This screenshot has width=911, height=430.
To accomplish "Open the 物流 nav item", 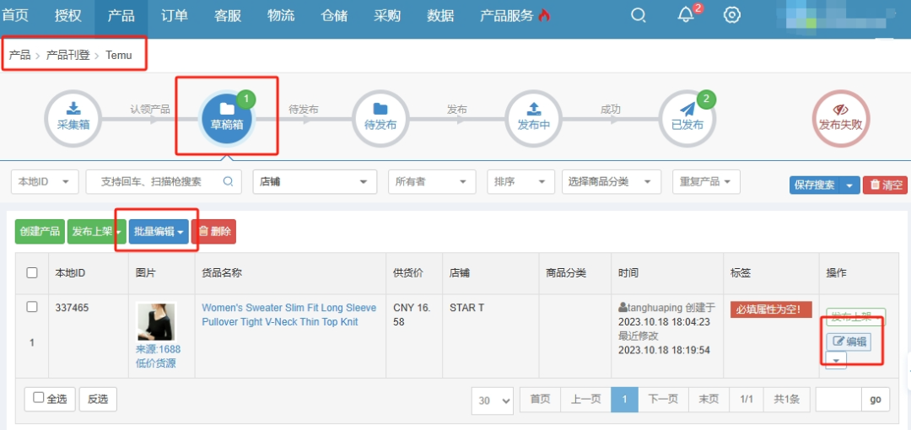I will pyautogui.click(x=281, y=16).
